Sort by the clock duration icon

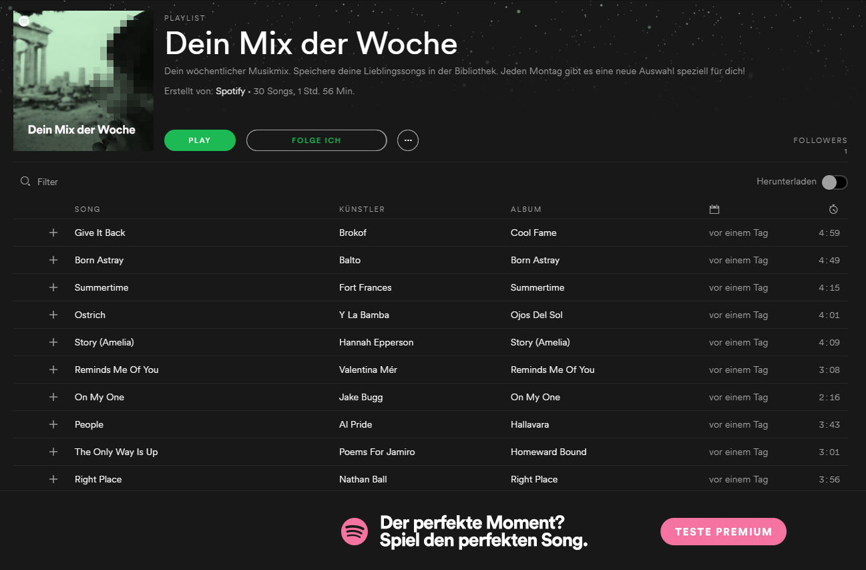coord(833,209)
